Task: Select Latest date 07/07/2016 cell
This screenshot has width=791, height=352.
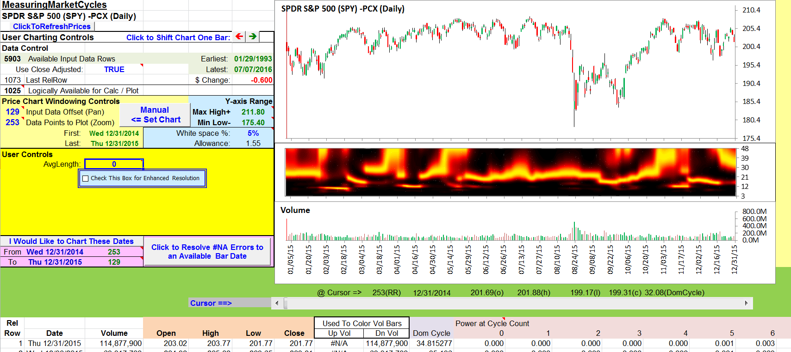Action: tap(253, 69)
